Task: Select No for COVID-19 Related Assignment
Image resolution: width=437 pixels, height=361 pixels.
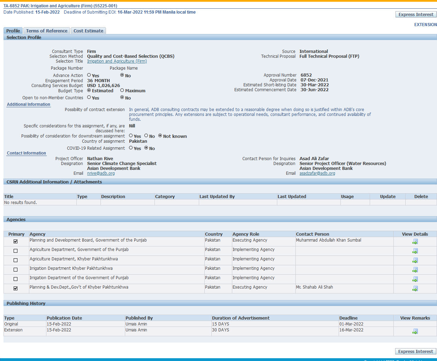Action: click(x=146, y=148)
